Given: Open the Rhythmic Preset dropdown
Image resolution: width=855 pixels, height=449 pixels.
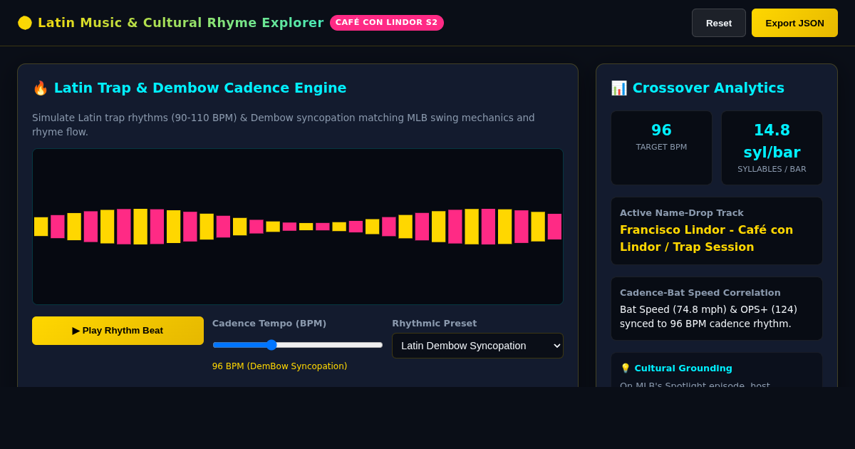Looking at the screenshot, I should (x=477, y=346).
